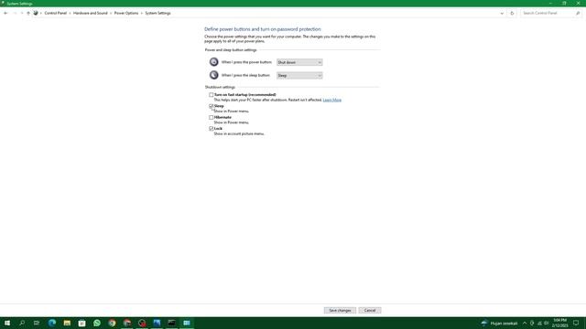
Task: Refresh the page with the refresh icon
Action: coord(512,13)
